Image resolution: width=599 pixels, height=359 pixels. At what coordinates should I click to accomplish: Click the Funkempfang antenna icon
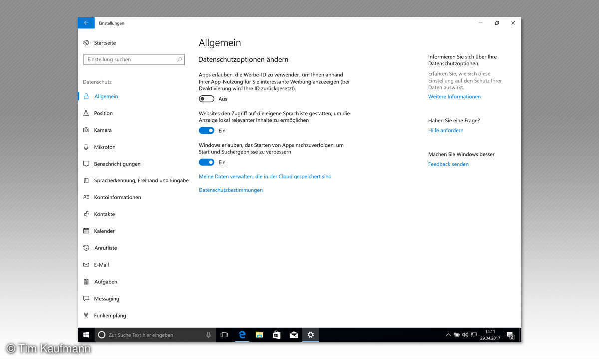tap(86, 316)
